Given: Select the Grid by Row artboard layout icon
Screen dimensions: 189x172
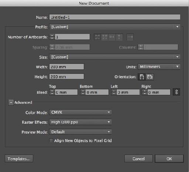Looking at the screenshot, I should coord(97,37).
